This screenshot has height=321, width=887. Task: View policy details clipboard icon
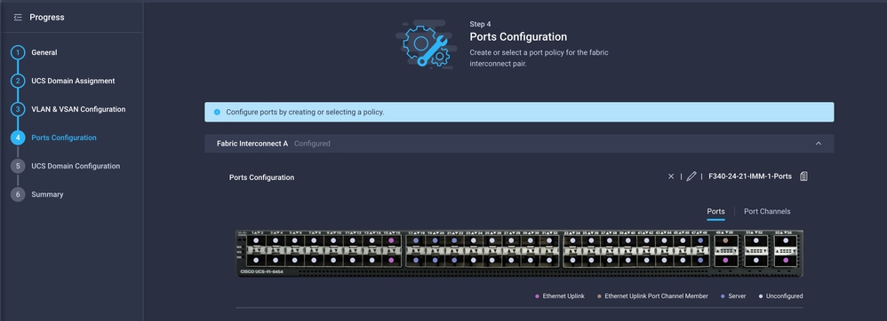pos(803,176)
